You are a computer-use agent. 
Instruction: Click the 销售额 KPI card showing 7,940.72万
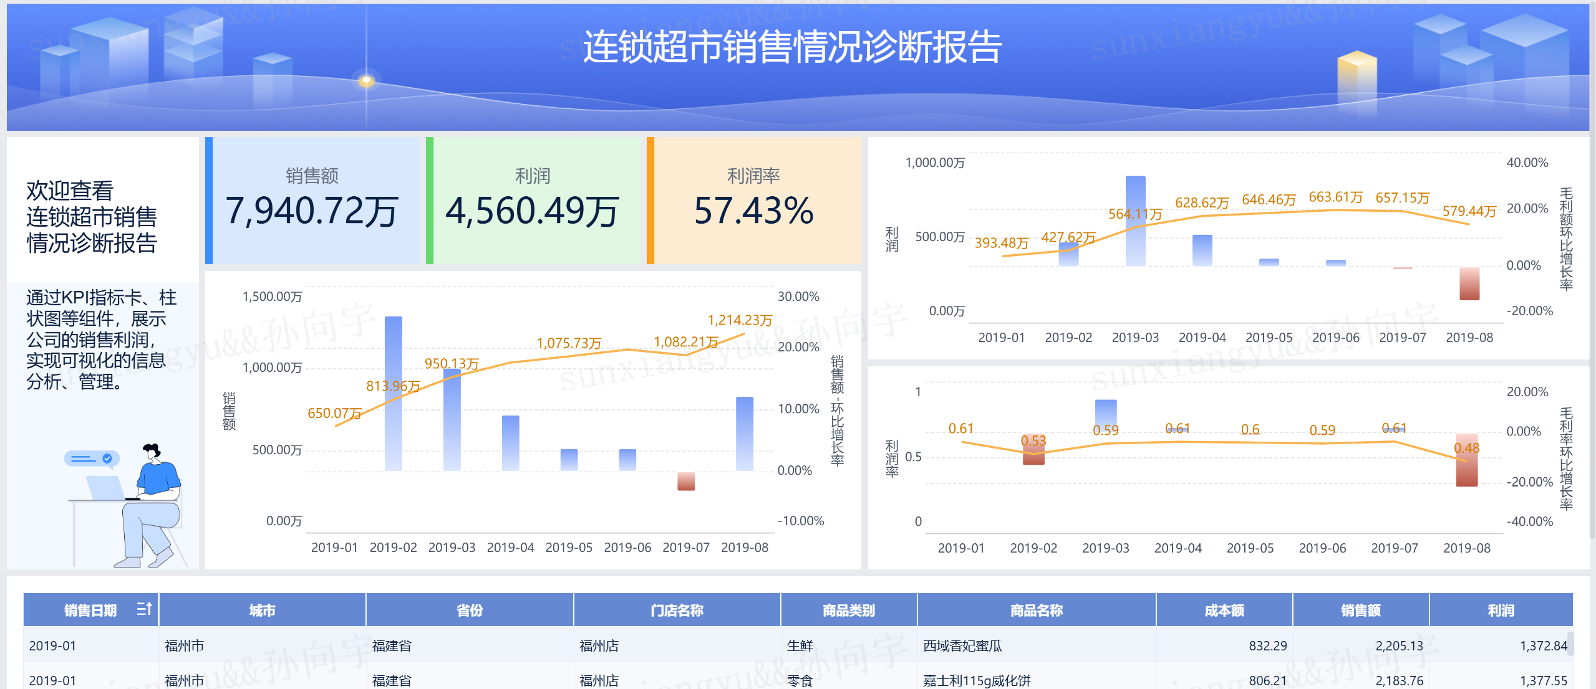pyautogui.click(x=312, y=201)
